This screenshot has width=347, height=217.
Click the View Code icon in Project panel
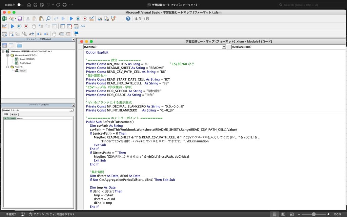point(4,45)
